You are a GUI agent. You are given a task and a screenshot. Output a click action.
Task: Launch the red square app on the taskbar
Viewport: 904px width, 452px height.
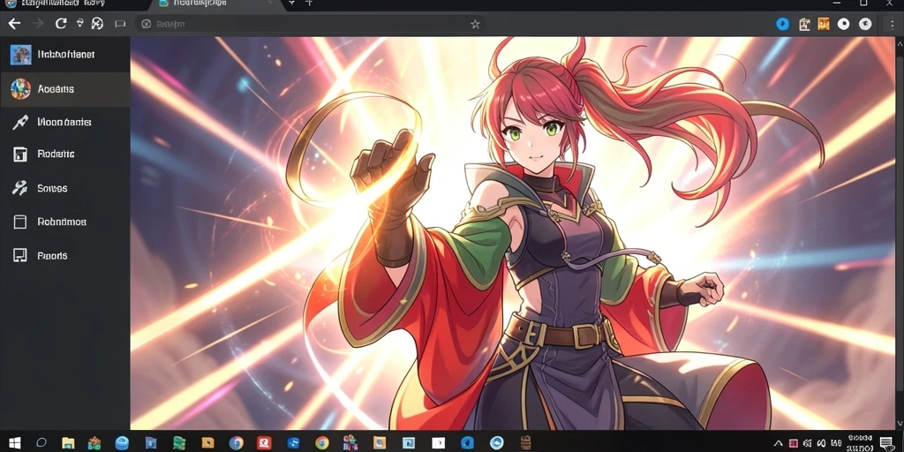point(264,443)
